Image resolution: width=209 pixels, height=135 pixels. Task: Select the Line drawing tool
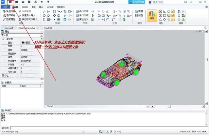(44, 12)
